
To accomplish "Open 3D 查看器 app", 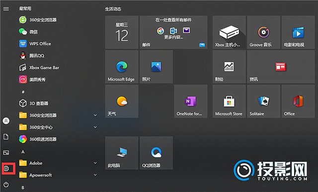I will pos(34,103).
